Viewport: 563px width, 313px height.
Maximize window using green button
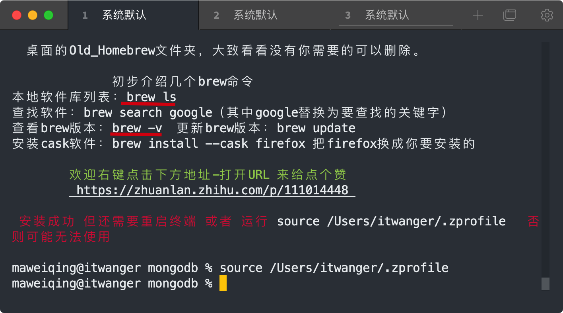point(49,16)
